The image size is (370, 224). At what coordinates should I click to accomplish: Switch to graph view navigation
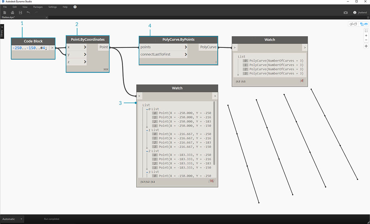[x=364, y=24]
